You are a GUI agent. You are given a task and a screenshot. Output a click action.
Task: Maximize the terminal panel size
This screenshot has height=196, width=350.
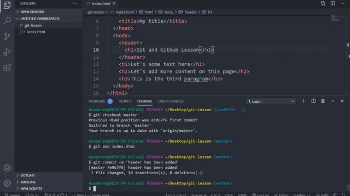pos(332,101)
